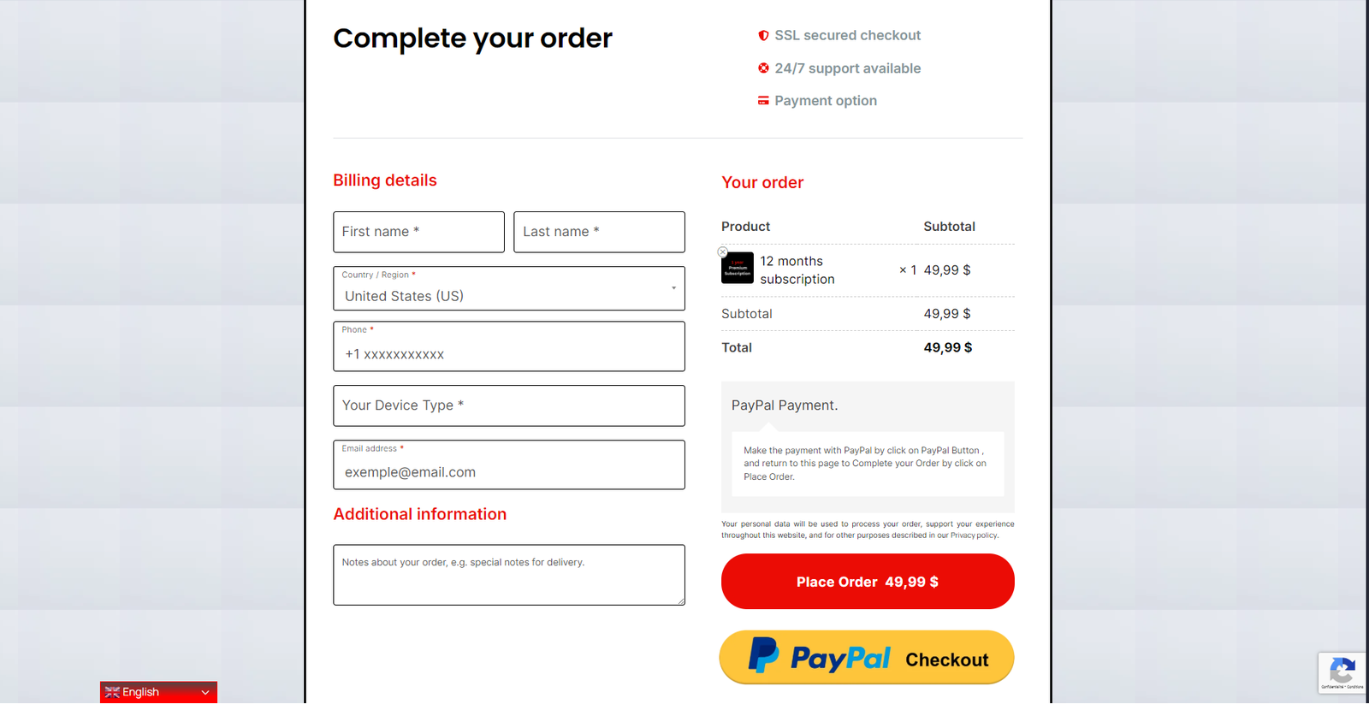Click the PayPal Payment method heading
The height and width of the screenshot is (704, 1369).
(x=785, y=405)
